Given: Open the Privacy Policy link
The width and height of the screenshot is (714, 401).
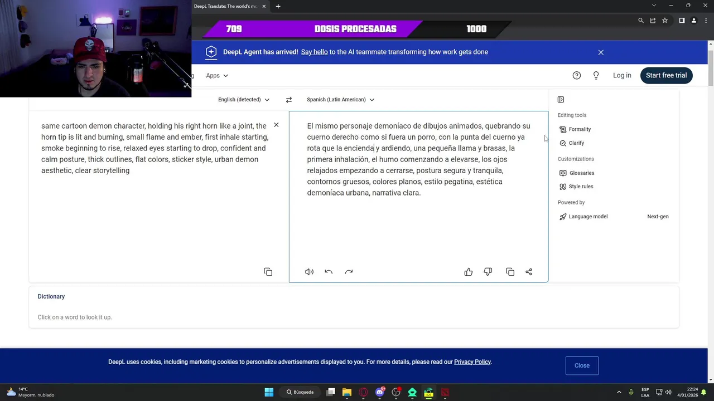Looking at the screenshot, I should (472, 362).
